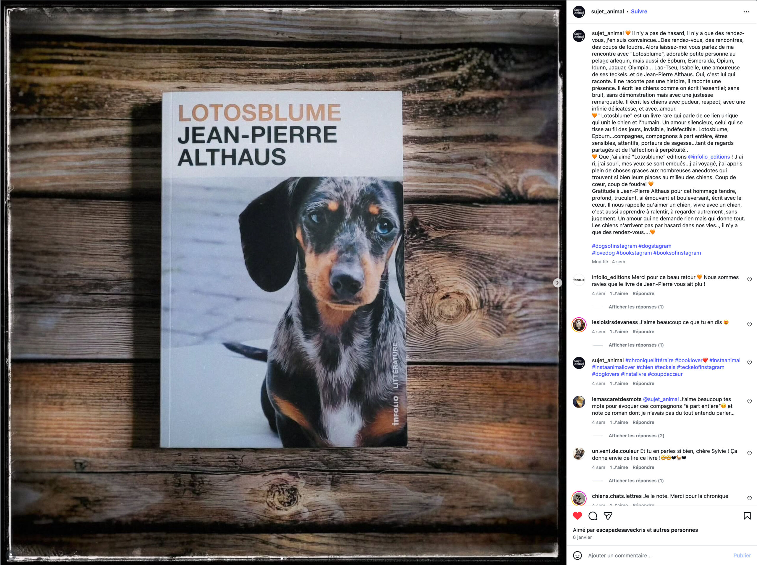Expand replies under infolio_editions comment

pyautogui.click(x=636, y=307)
